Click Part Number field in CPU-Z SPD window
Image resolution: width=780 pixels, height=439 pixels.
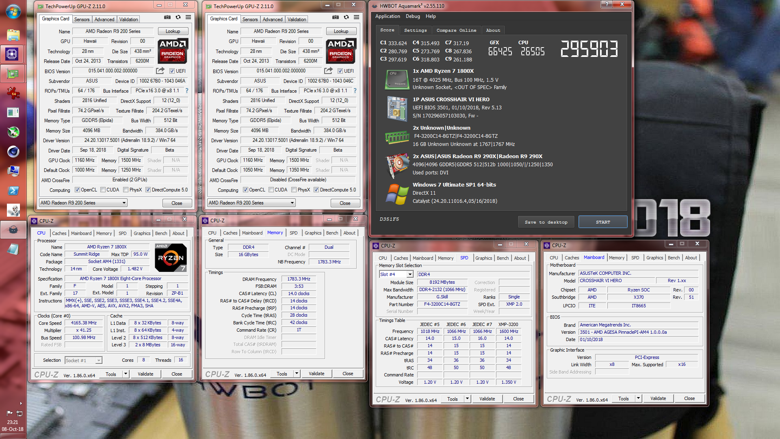pos(442,304)
